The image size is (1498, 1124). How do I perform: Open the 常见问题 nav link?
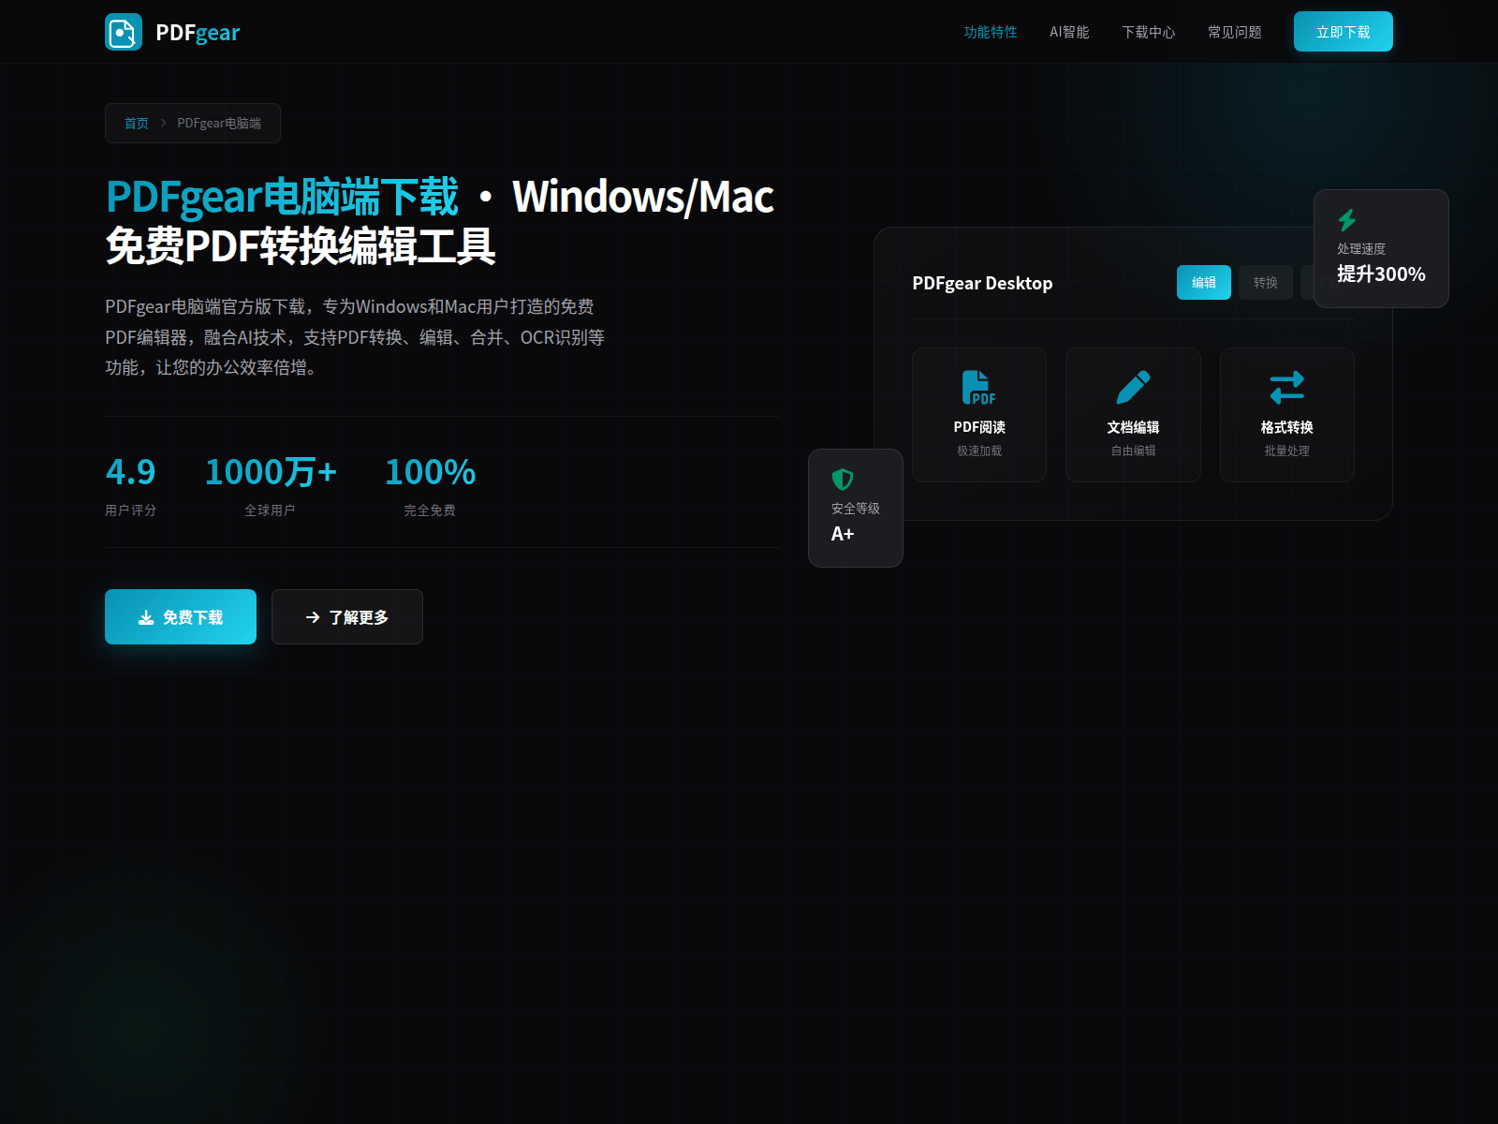tap(1235, 32)
